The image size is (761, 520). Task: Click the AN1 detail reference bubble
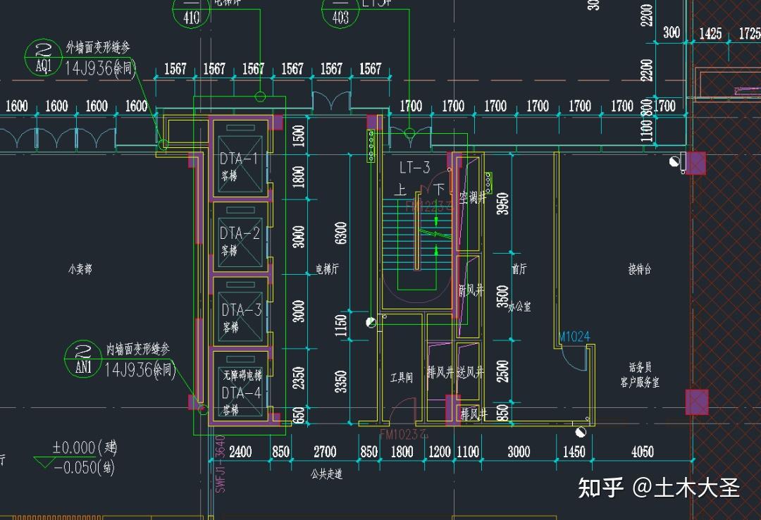(83, 359)
